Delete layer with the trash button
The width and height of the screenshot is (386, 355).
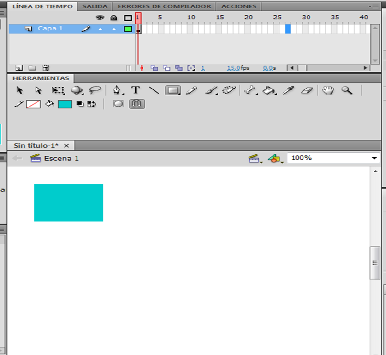pos(46,68)
